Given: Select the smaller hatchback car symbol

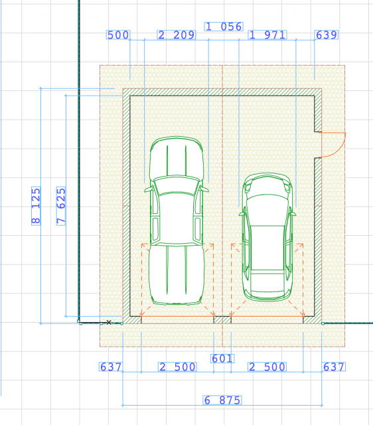Looking at the screenshot, I should (x=267, y=237).
